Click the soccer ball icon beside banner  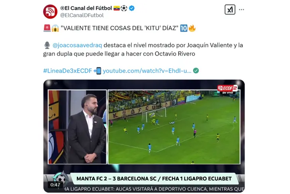pyautogui.click(x=61, y=178)
